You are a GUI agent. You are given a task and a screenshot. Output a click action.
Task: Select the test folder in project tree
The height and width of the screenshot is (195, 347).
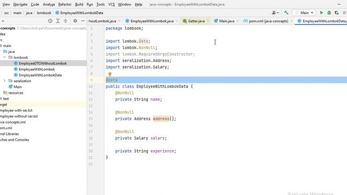tap(6, 99)
